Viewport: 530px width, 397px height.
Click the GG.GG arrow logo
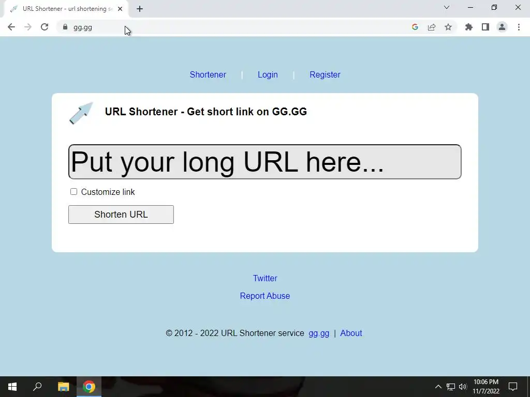(81, 113)
